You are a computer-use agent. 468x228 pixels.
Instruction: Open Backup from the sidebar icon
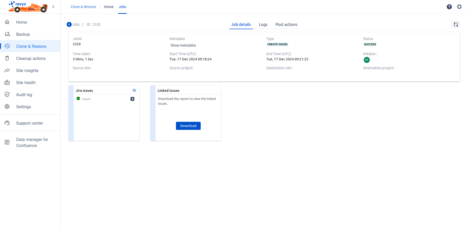coord(7,34)
